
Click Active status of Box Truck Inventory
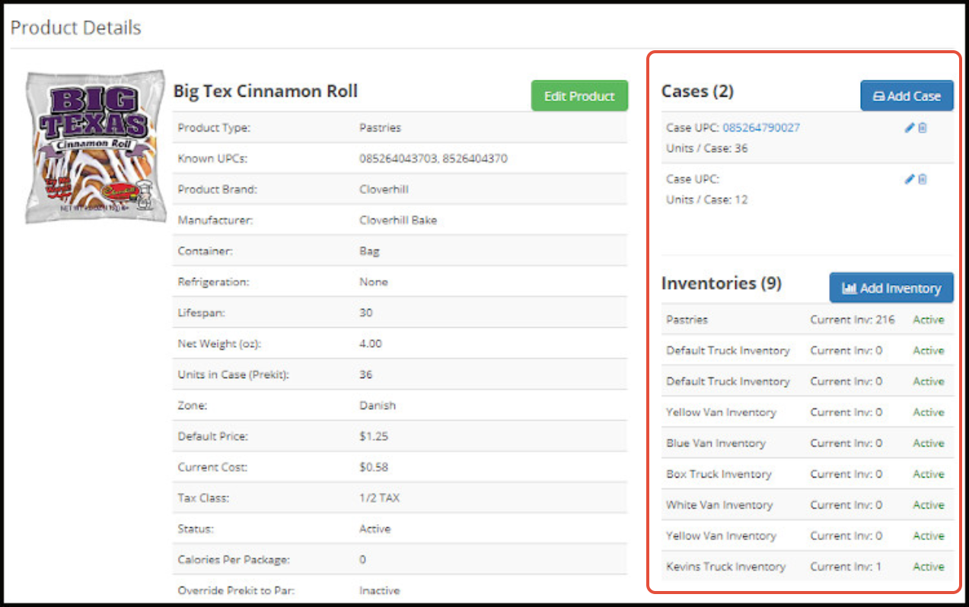coord(929,474)
